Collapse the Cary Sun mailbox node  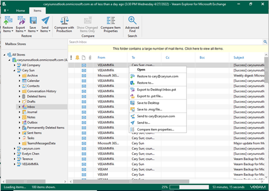coord(15,70)
